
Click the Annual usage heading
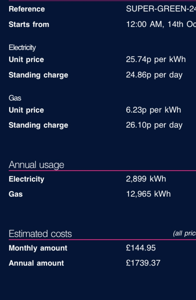(36, 165)
